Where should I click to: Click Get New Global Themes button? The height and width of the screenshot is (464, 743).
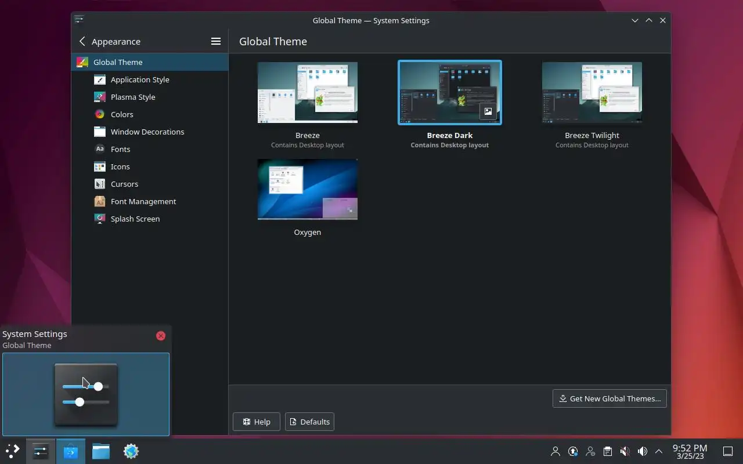click(609, 398)
